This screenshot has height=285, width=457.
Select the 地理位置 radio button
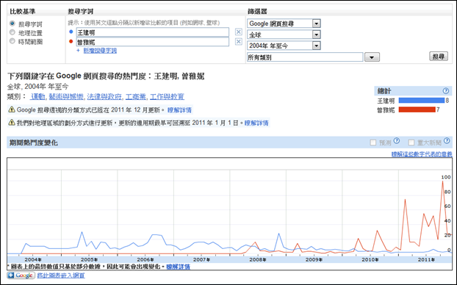point(12,32)
